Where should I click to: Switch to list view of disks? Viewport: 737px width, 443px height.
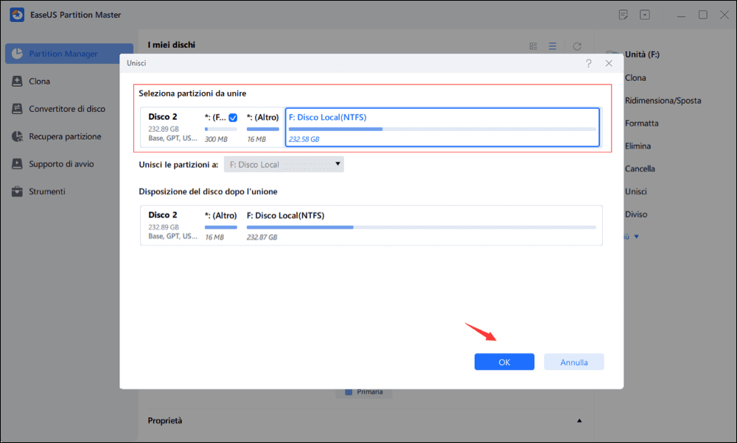coord(552,46)
